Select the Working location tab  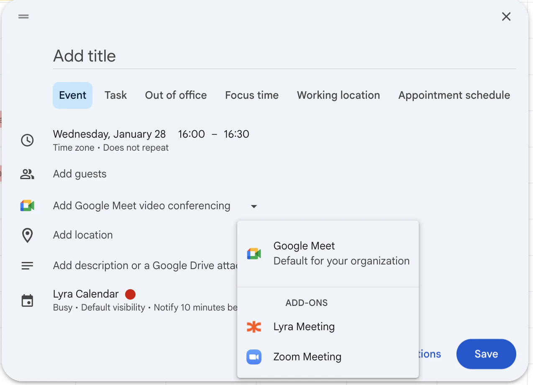(338, 95)
